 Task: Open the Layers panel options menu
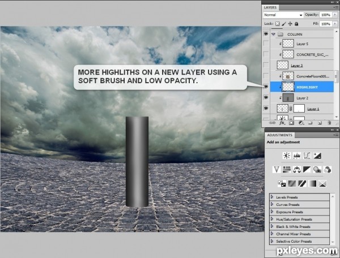coord(335,7)
